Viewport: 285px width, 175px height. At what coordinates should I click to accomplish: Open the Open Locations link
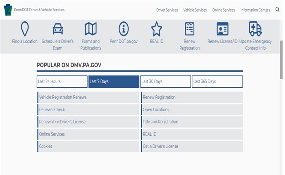[192, 110]
